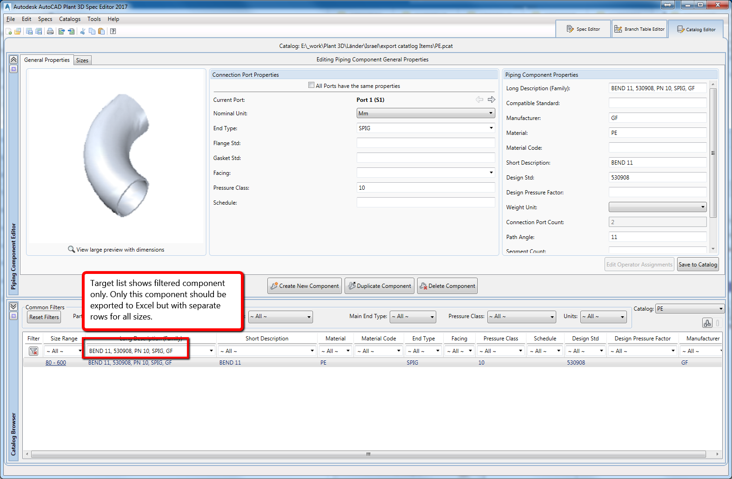Open the Nominal Unit dropdown
The width and height of the screenshot is (732, 479).
click(426, 113)
